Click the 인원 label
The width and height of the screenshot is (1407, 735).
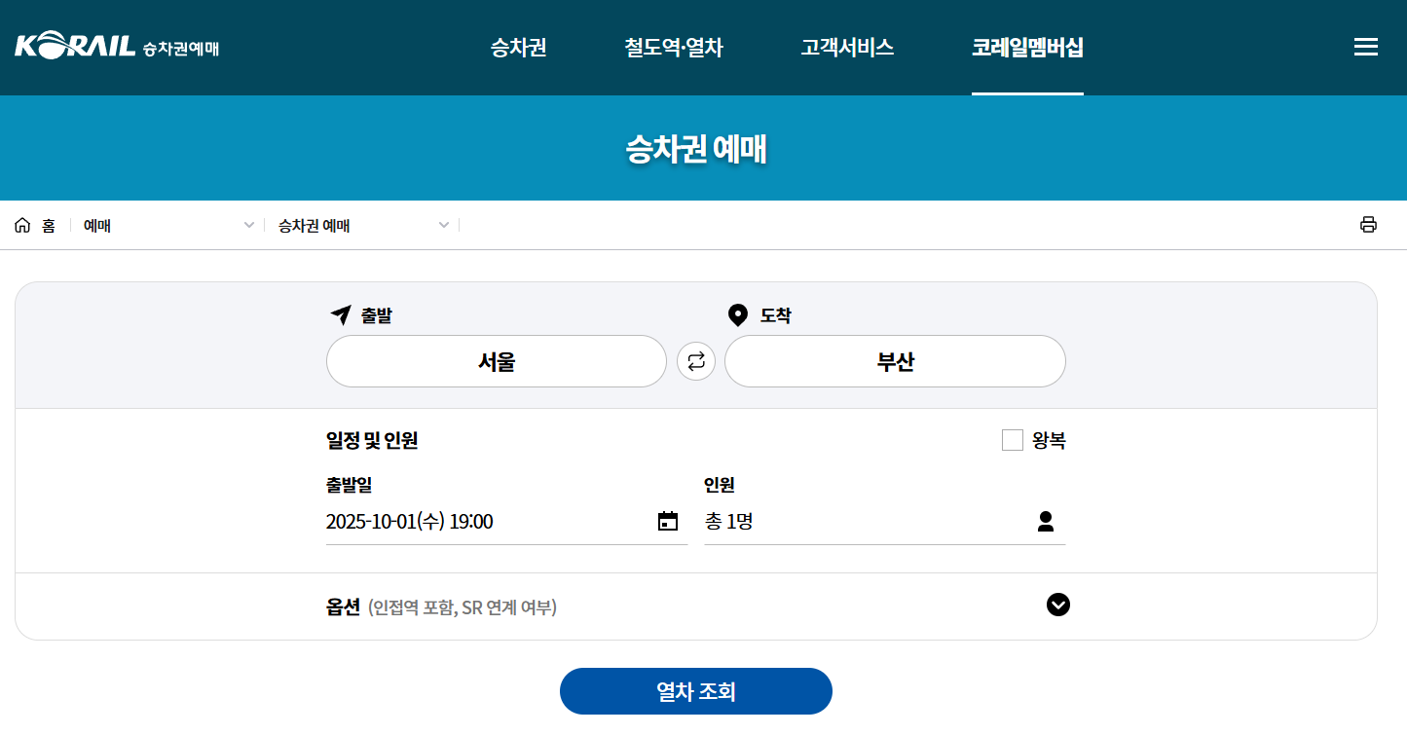pos(720,485)
